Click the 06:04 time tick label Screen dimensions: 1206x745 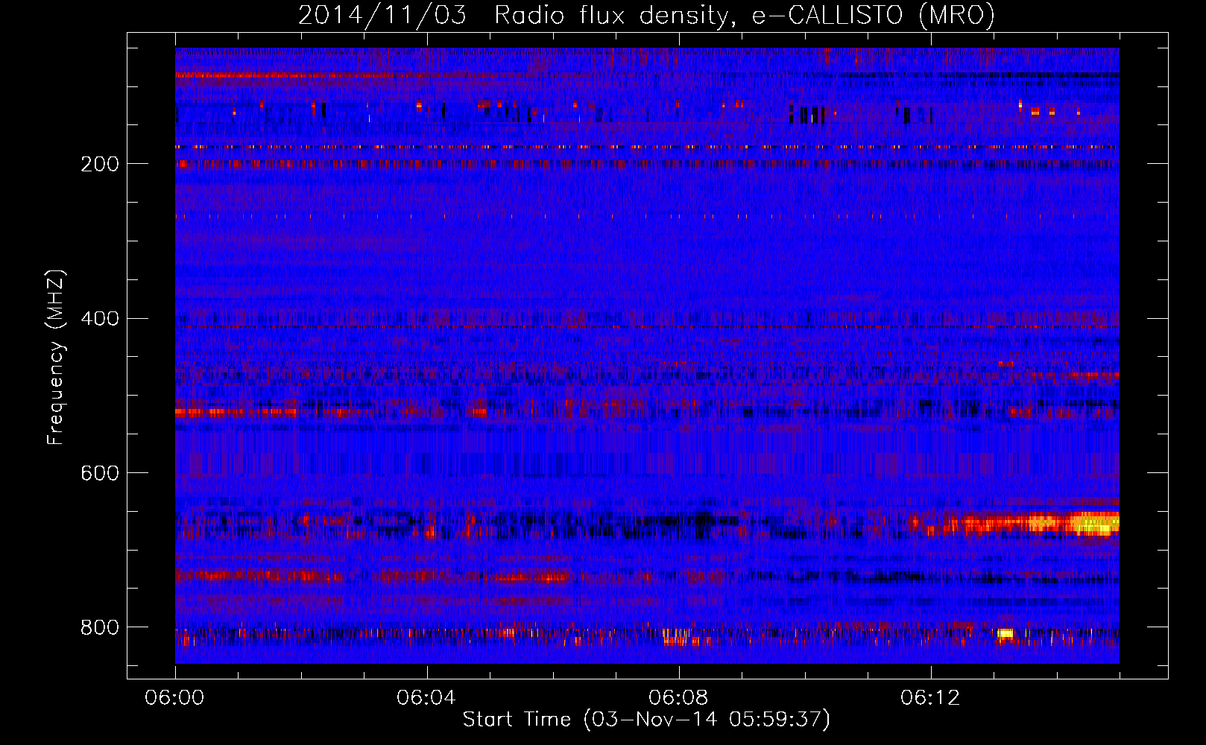[426, 698]
